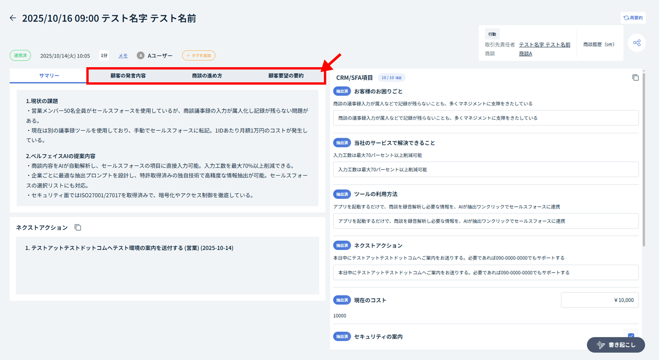Click the back arrow icon
The height and width of the screenshot is (360, 659).
click(x=13, y=18)
